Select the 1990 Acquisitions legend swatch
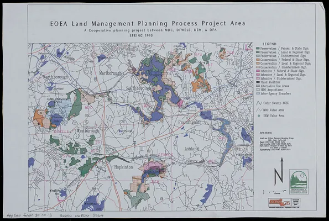 tap(258, 90)
